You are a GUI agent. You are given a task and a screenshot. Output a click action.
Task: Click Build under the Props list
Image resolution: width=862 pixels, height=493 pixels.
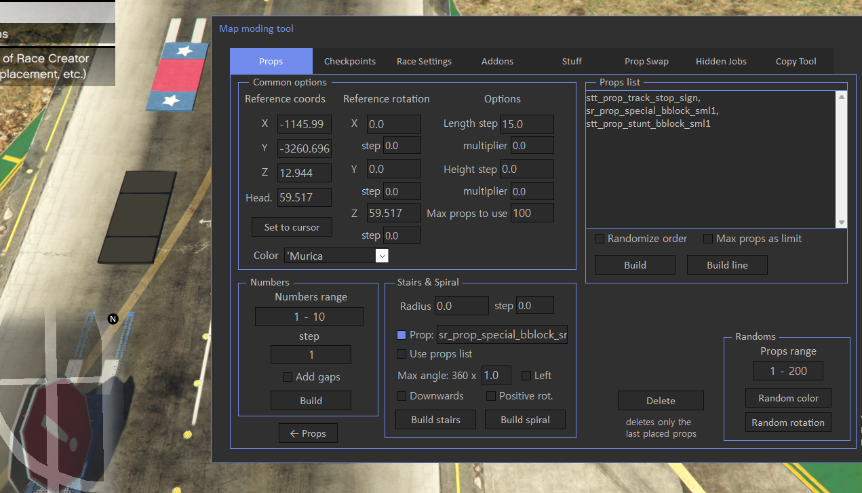click(635, 265)
